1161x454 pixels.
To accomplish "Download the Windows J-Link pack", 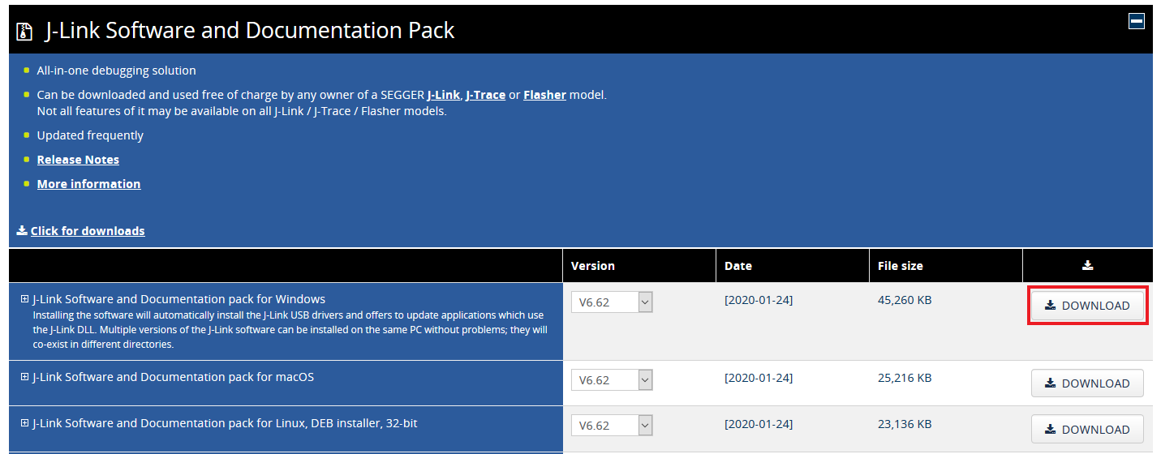I will [1087, 306].
